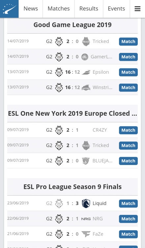Open the hamburger menu icon

137,9
